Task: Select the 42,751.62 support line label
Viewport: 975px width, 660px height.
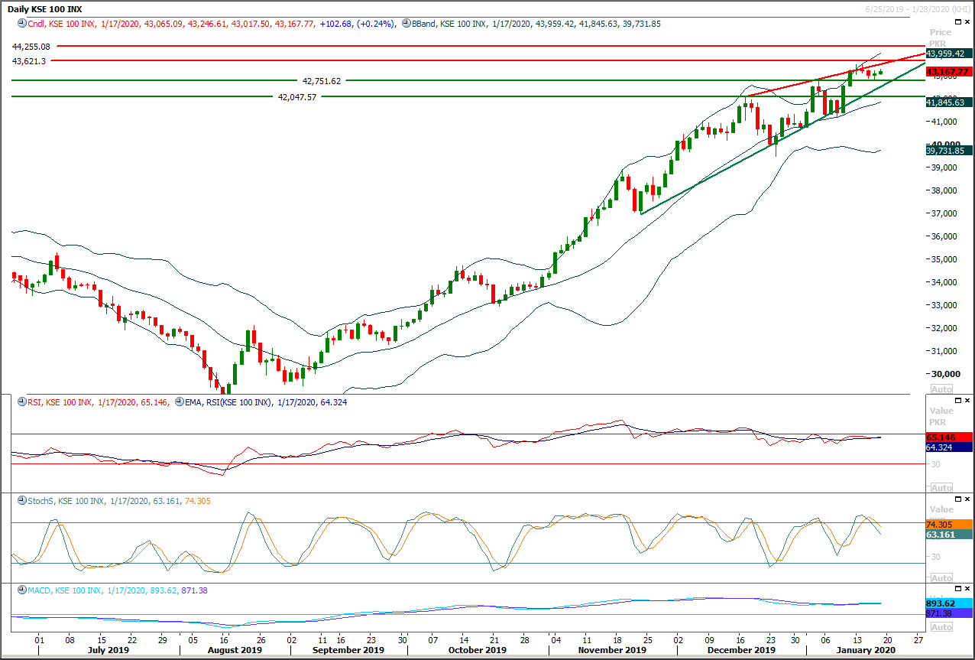Action: coord(322,81)
